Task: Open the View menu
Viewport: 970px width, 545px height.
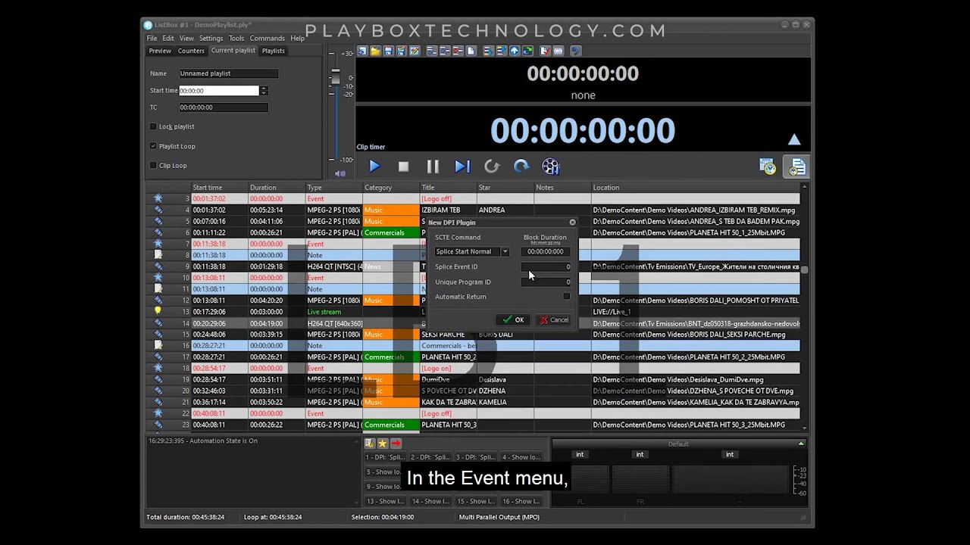Action: pos(186,39)
